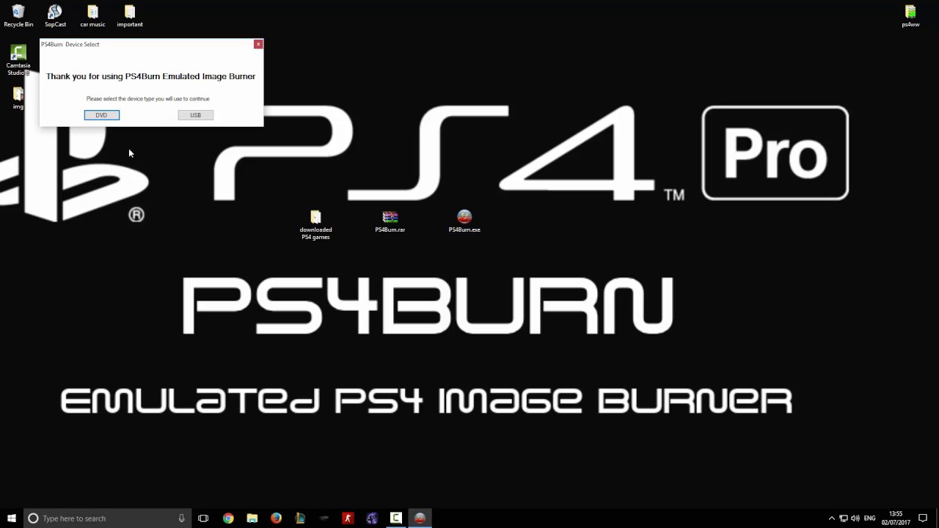Open the purple creature taskbar icon
This screenshot has width=939, height=528.
pos(372,518)
